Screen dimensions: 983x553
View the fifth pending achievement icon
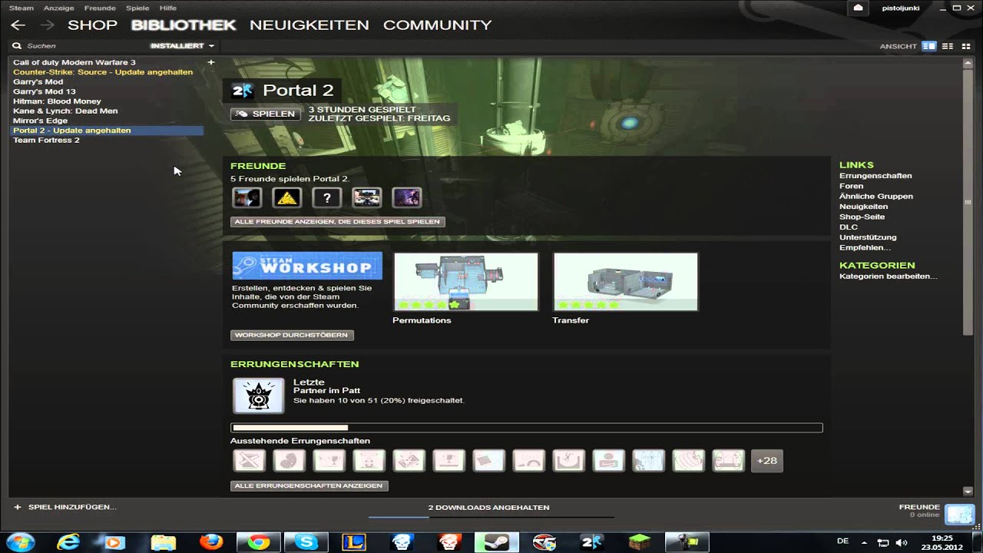409,460
